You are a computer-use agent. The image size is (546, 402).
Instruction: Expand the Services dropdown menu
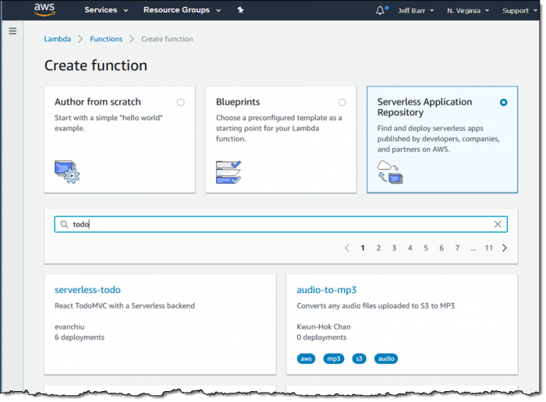pos(106,10)
